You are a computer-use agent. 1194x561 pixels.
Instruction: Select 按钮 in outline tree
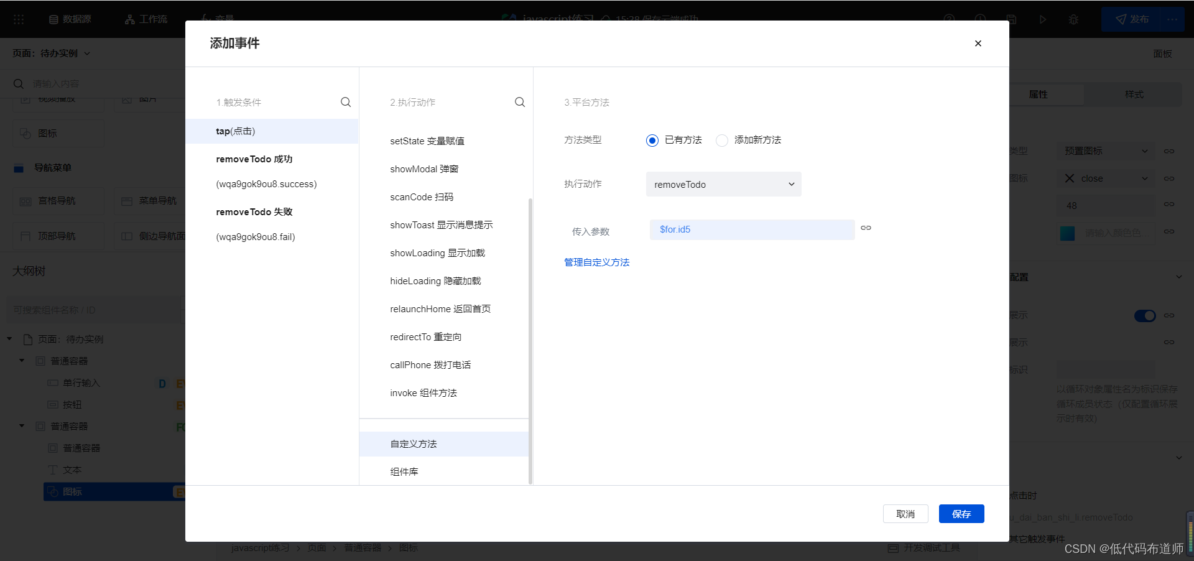(72, 405)
